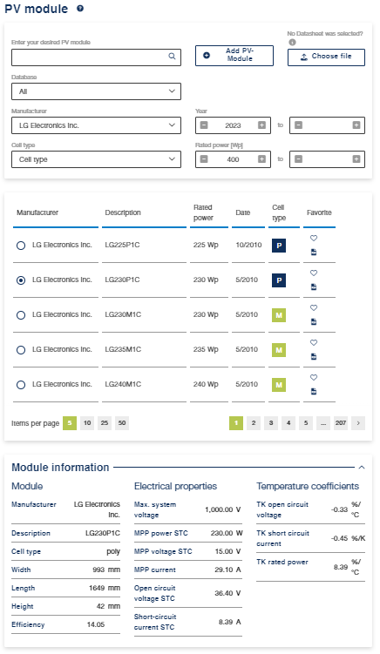The height and width of the screenshot is (654, 380).
Task: Open datasheet icon for LG230P1C
Action: click(x=314, y=287)
